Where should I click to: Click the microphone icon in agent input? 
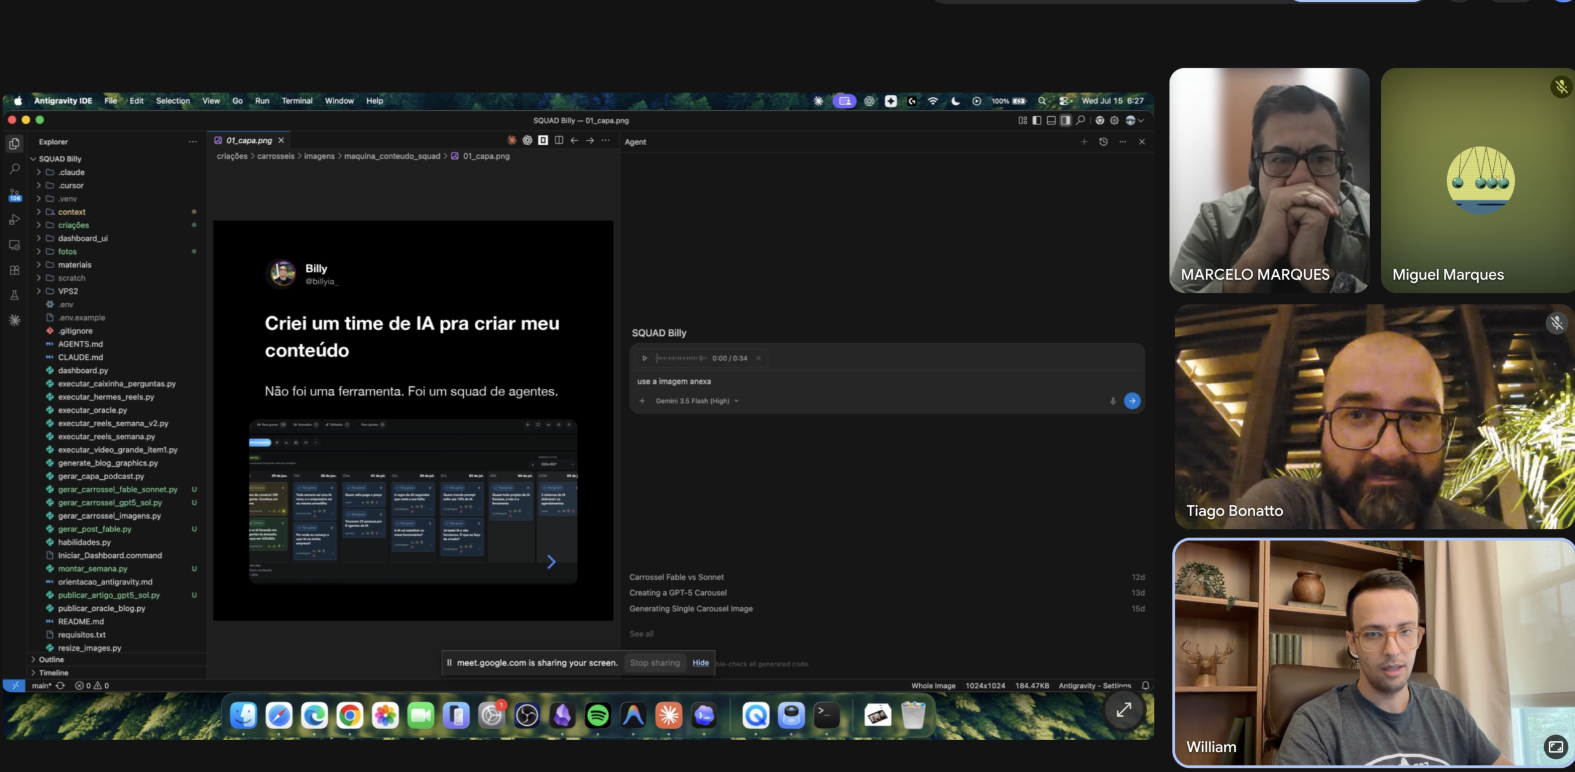coord(1112,401)
